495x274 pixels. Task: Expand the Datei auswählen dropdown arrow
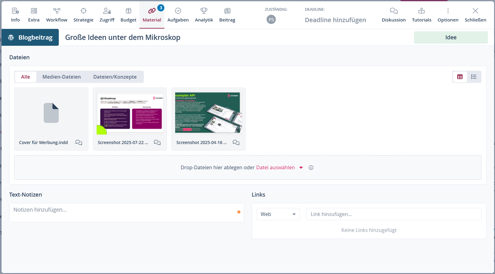(x=301, y=168)
